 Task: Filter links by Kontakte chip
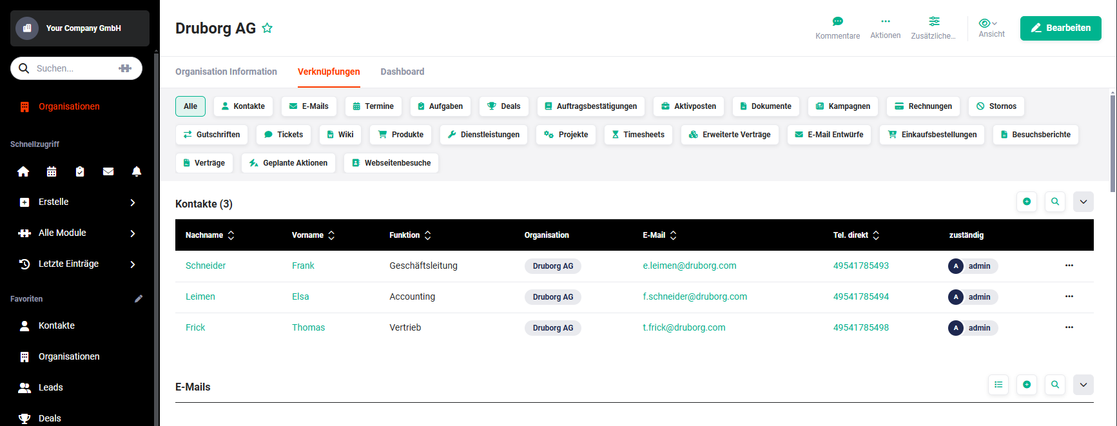coord(243,106)
